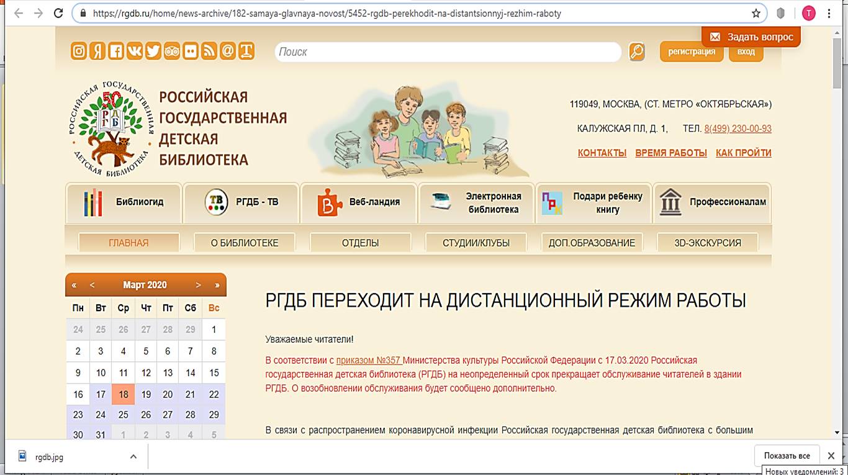The width and height of the screenshot is (848, 475).
Task: Click the phone number 8(499) 230-00-93
Action: coord(738,129)
